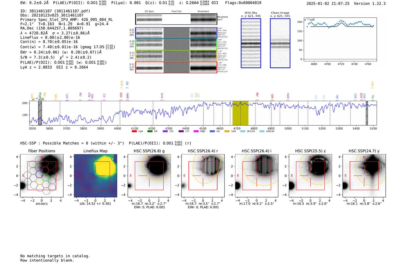Open the HSC SSP(26.8) g cutout
This screenshot has width=406, height=276.
coord(149,176)
